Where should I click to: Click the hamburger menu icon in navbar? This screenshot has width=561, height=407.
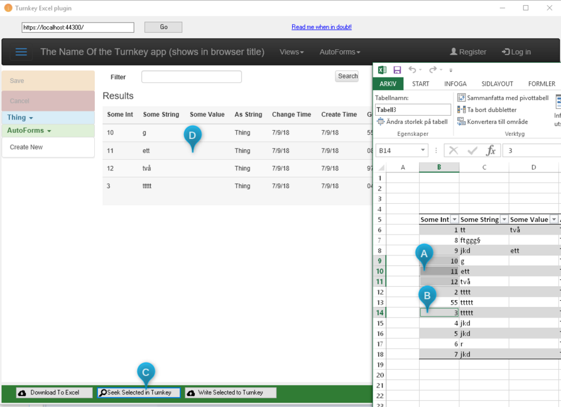21,52
